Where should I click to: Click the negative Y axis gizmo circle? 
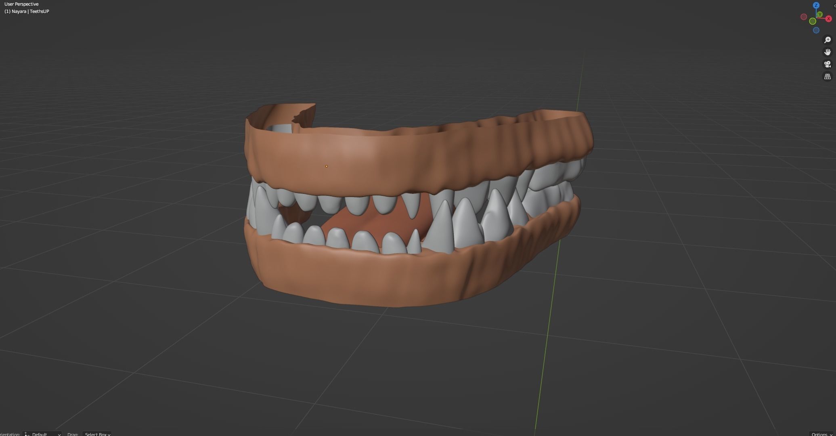click(x=813, y=21)
